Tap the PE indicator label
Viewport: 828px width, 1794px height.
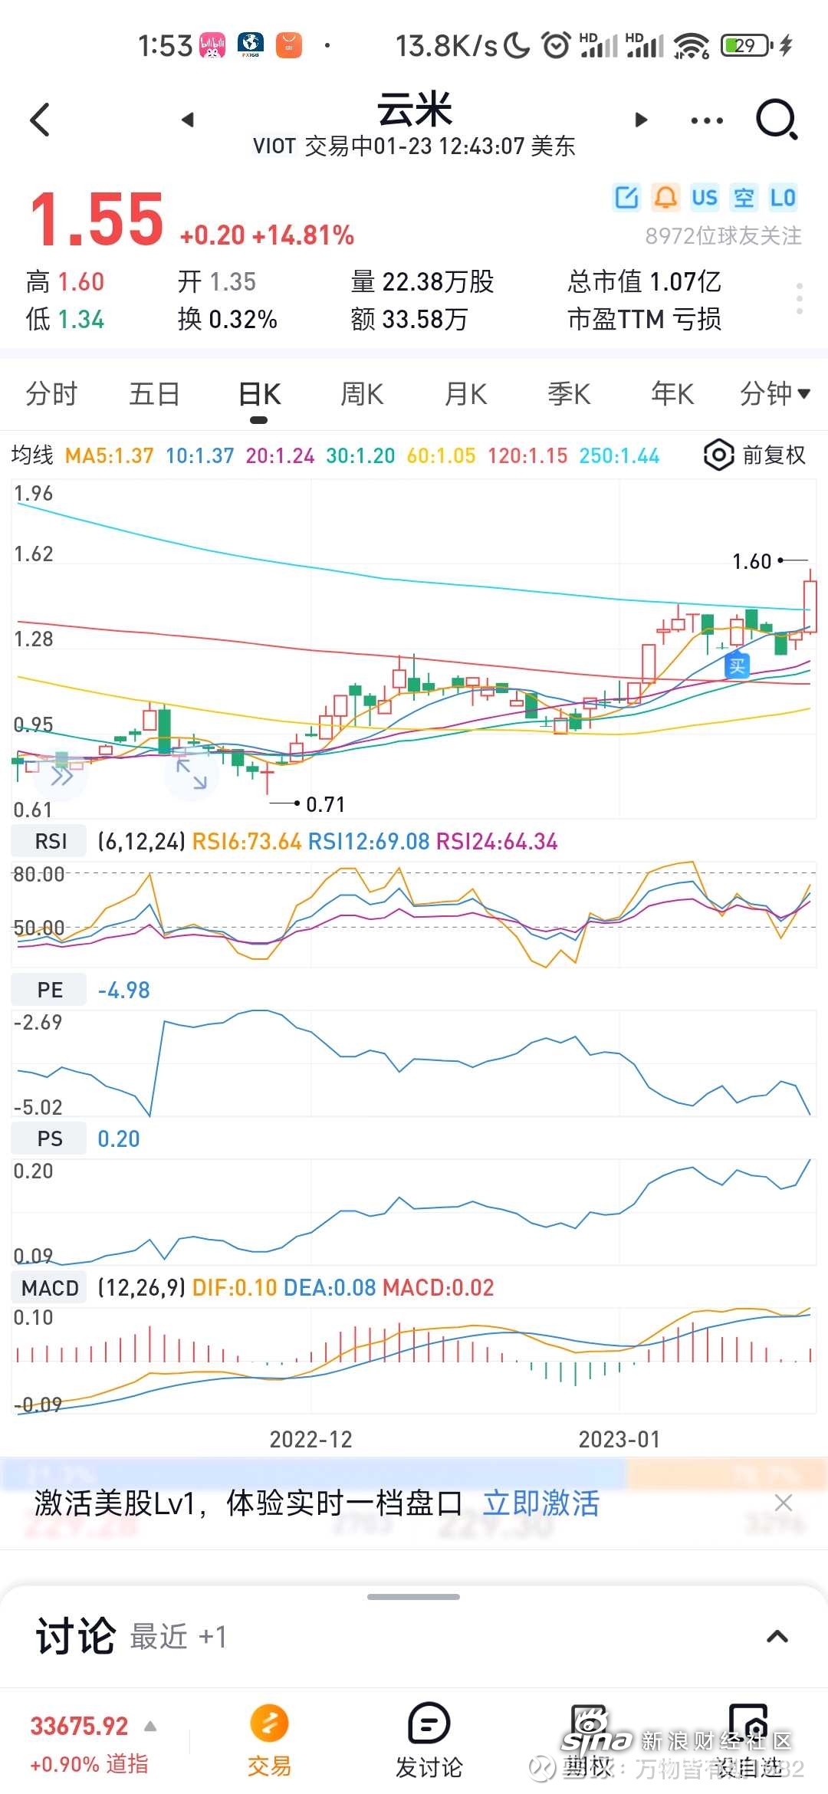point(51,990)
